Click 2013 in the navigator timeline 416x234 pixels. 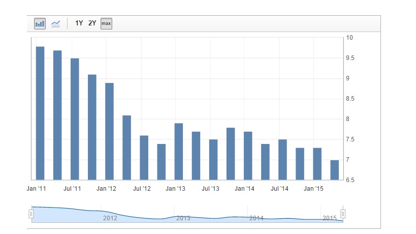(183, 218)
